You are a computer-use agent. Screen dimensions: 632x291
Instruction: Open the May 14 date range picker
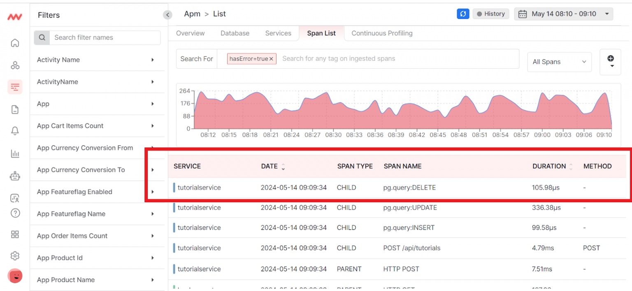tap(564, 14)
